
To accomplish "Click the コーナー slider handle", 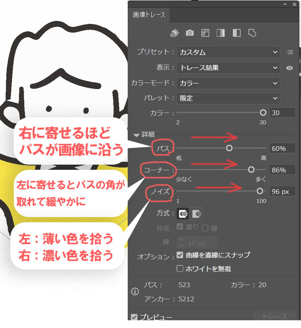I will [251, 170].
